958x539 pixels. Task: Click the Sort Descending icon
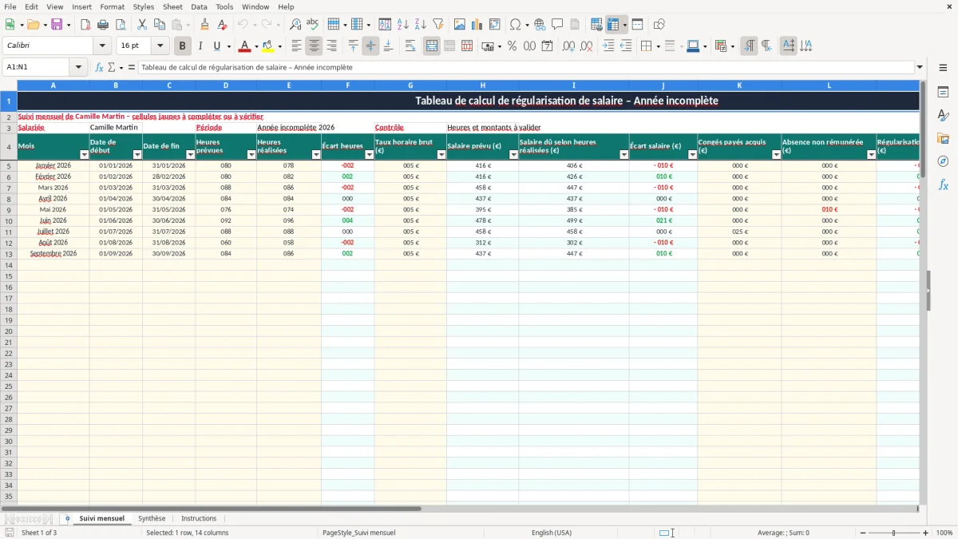coord(421,25)
